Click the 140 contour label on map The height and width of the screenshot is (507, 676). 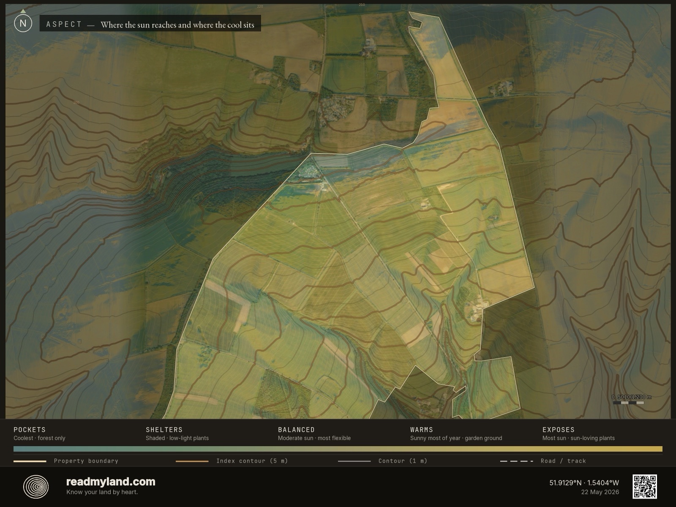(x=39, y=203)
